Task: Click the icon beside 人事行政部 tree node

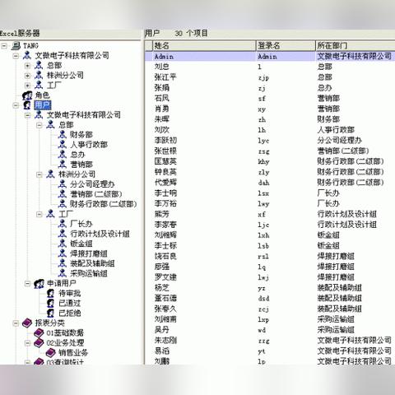Action: click(x=63, y=144)
